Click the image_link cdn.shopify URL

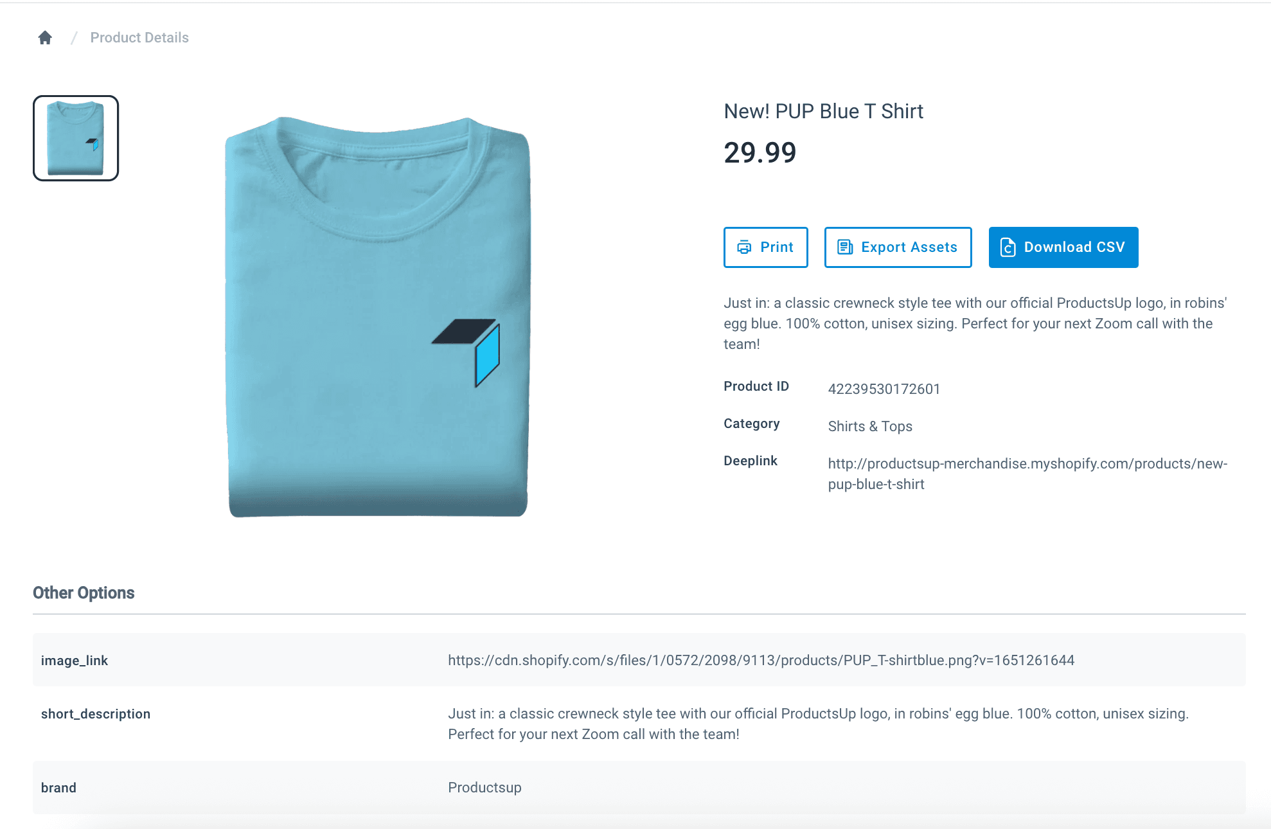click(x=761, y=660)
